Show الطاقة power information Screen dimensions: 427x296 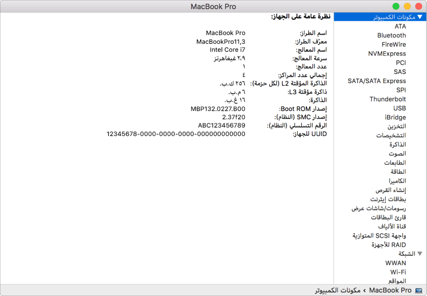(x=399, y=171)
